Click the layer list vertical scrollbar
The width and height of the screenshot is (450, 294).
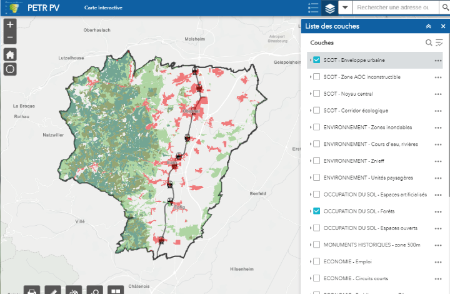pos(449,115)
